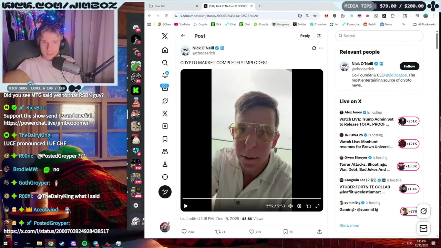The width and height of the screenshot is (441, 248).
Task: Bookmark this page with the star icon
Action: point(315,16)
